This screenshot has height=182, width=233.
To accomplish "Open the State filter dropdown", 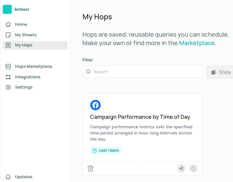I will click(220, 72).
